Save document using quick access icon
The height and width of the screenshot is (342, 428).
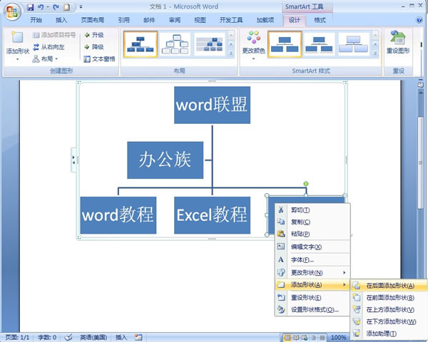[x=30, y=7]
